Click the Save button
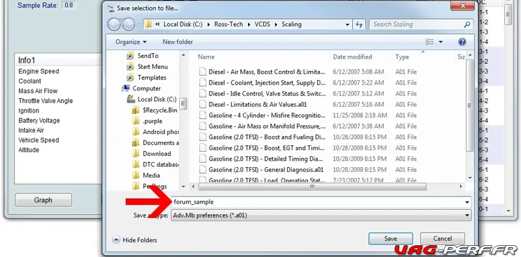521x257 pixels. point(390,239)
